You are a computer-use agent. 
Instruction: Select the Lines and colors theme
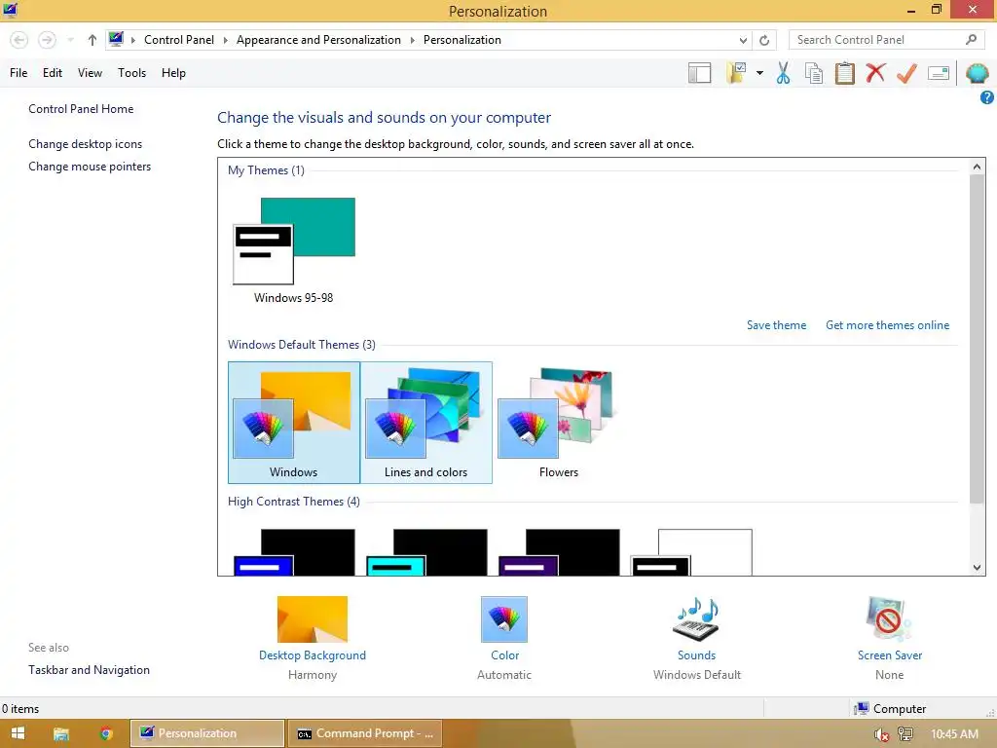tap(426, 423)
